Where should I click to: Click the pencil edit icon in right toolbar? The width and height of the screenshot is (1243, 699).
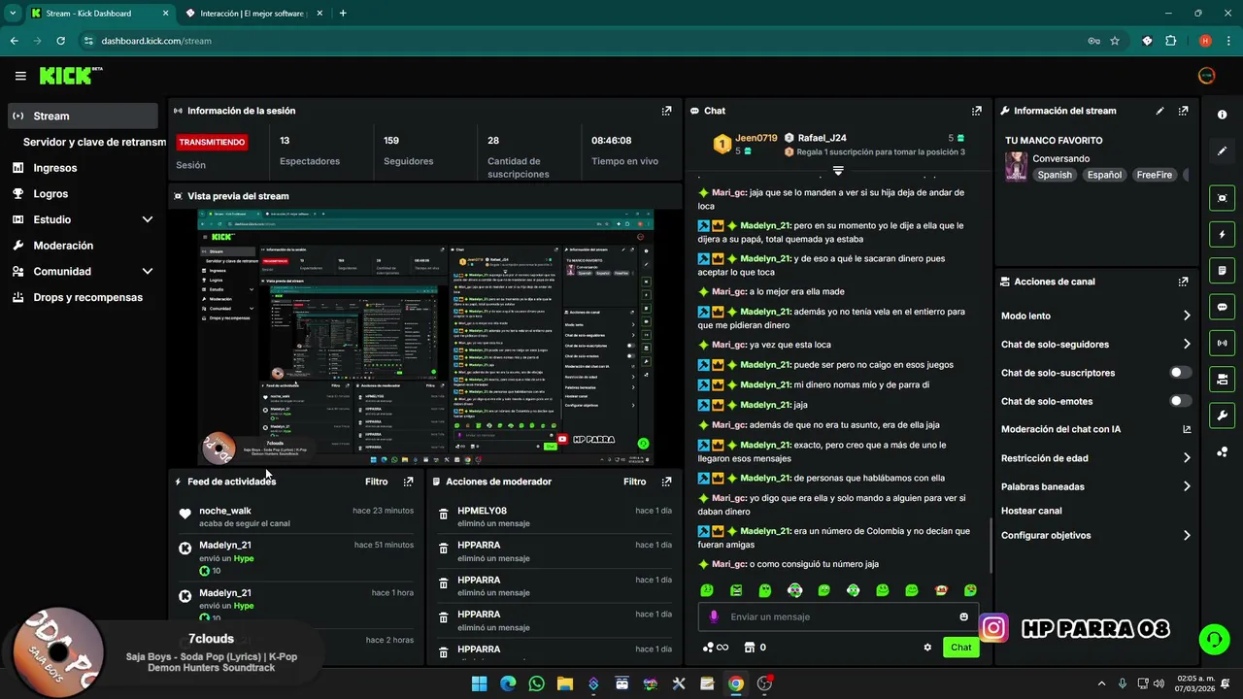(1222, 151)
